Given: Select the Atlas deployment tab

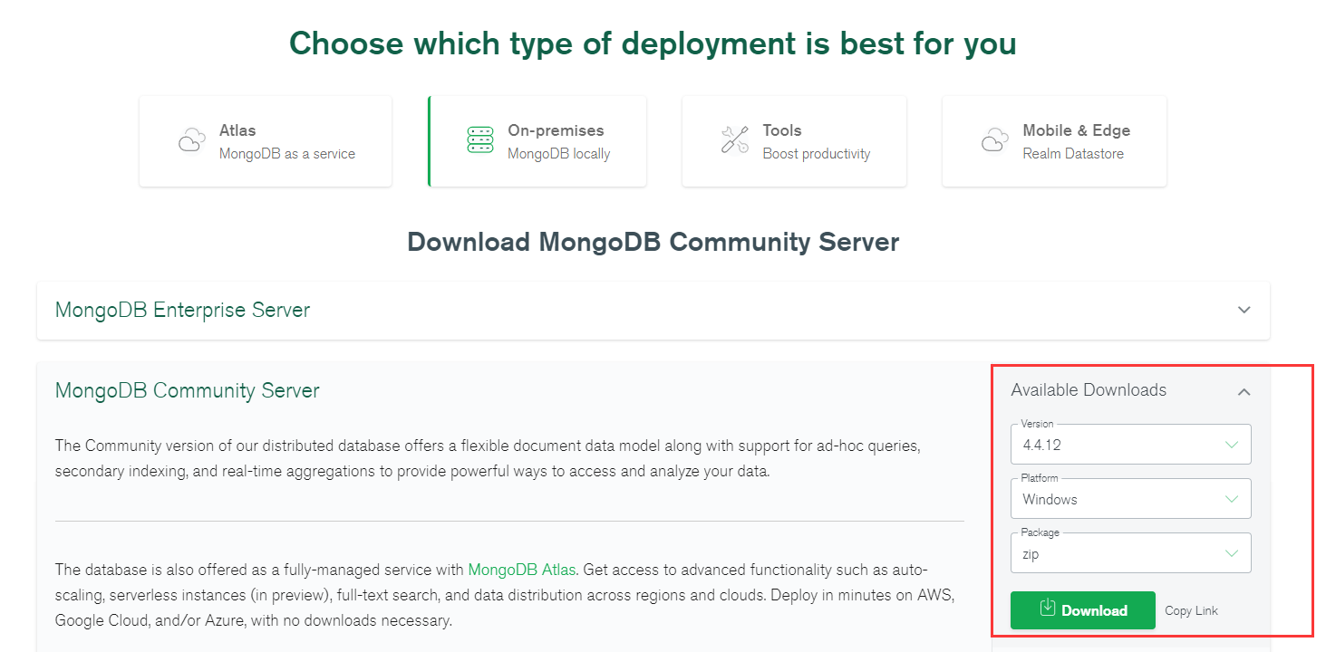Looking at the screenshot, I should pyautogui.click(x=266, y=141).
